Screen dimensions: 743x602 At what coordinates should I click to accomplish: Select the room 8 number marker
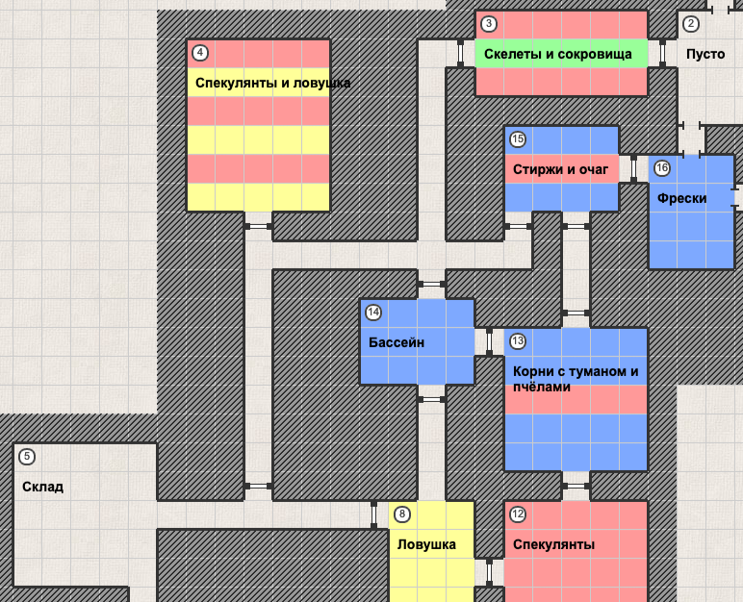pos(401,514)
